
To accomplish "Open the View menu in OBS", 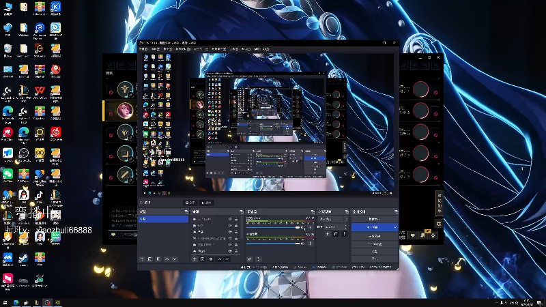I will 168,49.
